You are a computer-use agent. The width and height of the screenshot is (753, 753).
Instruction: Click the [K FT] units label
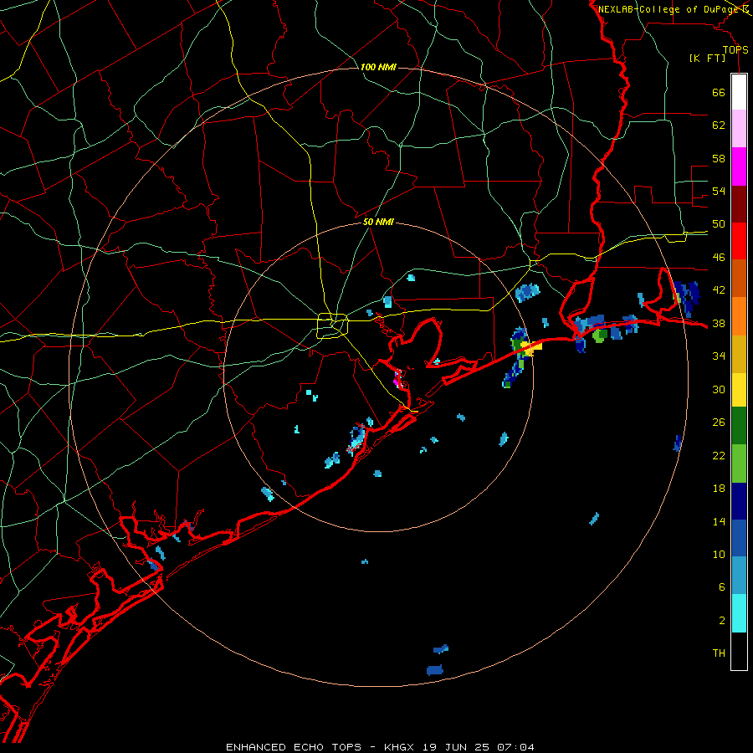pyautogui.click(x=707, y=59)
